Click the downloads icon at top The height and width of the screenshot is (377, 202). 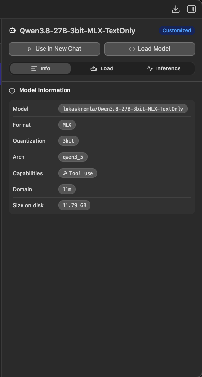coord(176,9)
